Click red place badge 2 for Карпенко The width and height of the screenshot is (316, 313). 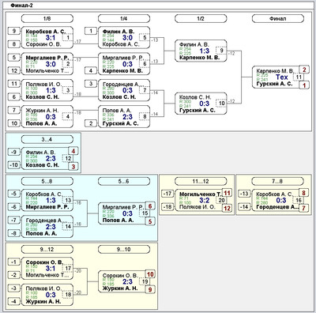(304, 70)
